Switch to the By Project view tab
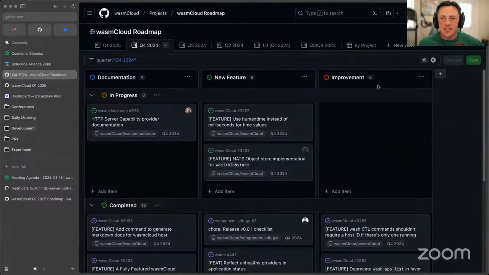489x275 pixels. click(x=361, y=45)
